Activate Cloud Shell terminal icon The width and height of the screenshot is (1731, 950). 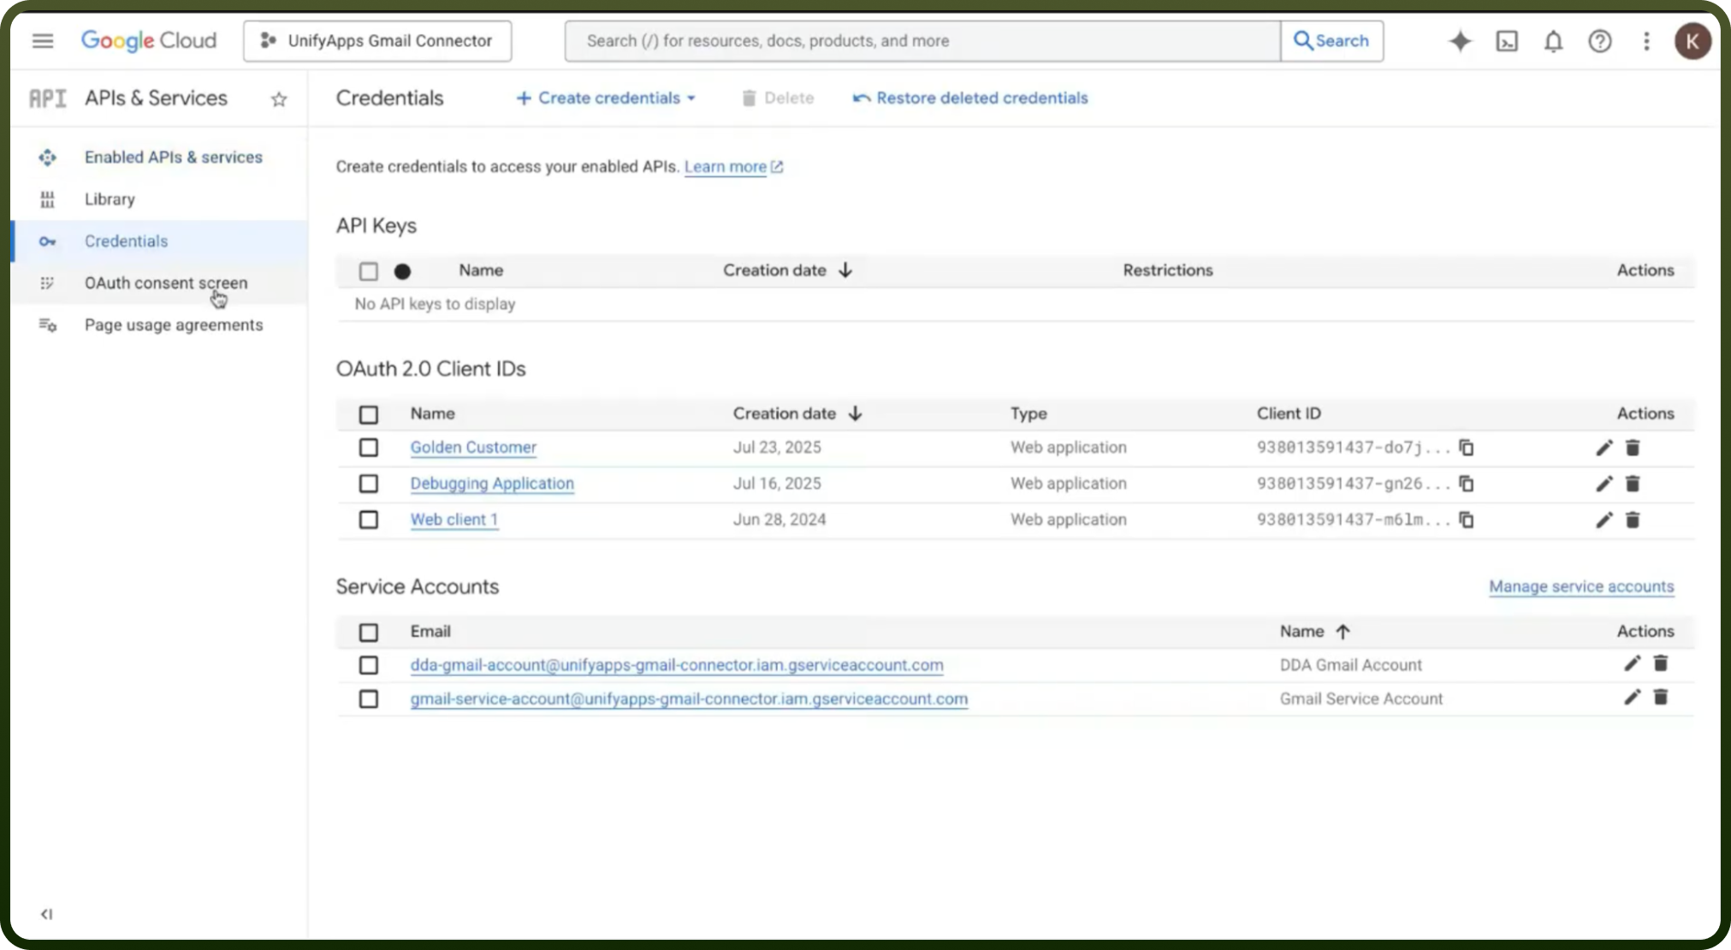coord(1507,41)
